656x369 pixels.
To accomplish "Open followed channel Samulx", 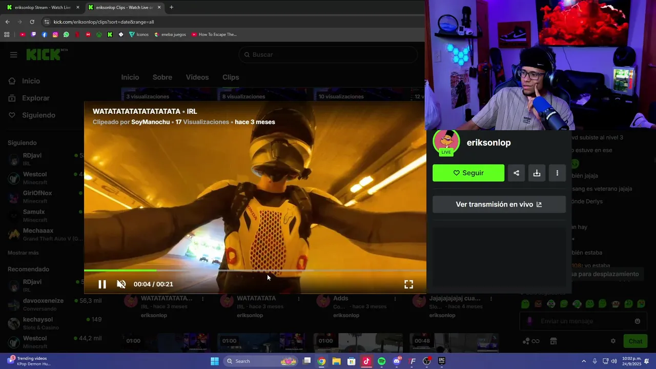I will pos(45,216).
